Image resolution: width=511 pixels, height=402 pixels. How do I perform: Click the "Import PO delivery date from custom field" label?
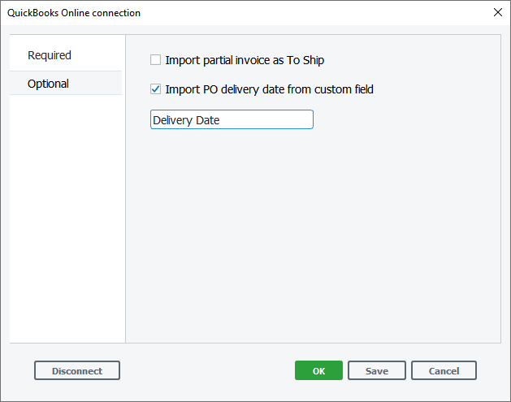click(269, 89)
